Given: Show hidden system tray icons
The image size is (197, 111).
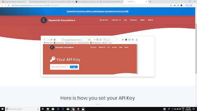Looking at the screenshot, I should [173, 109].
